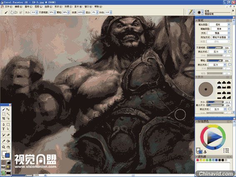This screenshot has height=177, width=236.
Task: Open the 图层 menu
Action: 38,7
